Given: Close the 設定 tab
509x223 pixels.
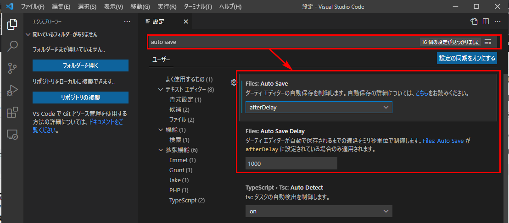Looking at the screenshot, I should (186, 22).
